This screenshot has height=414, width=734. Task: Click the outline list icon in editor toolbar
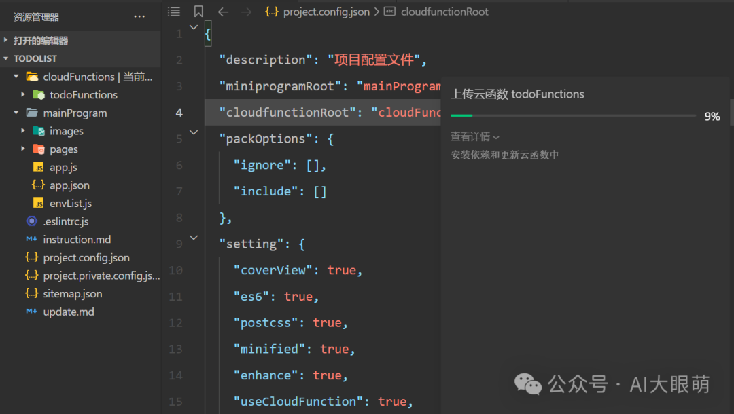pyautogui.click(x=174, y=12)
